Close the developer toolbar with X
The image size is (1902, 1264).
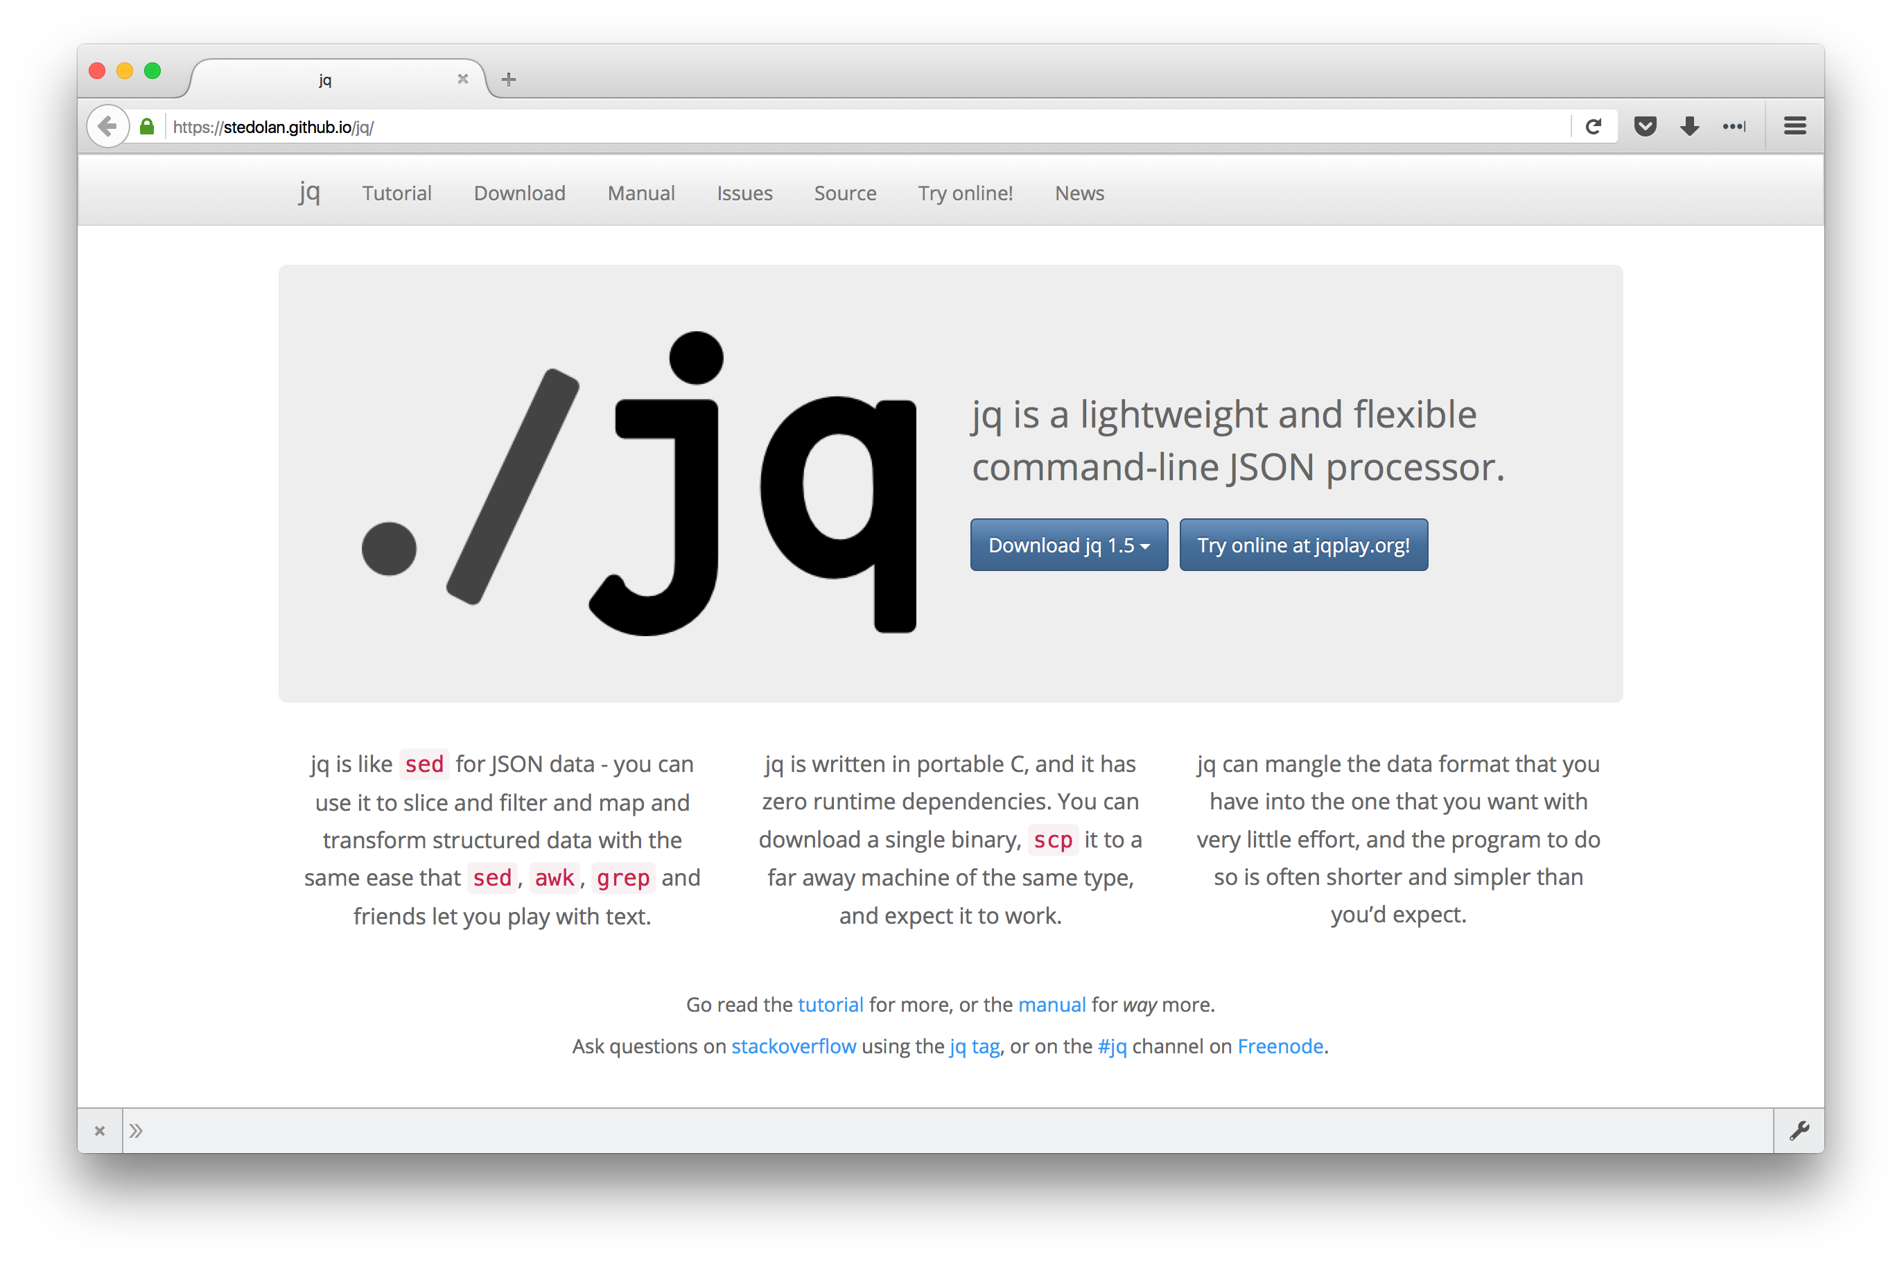[100, 1131]
